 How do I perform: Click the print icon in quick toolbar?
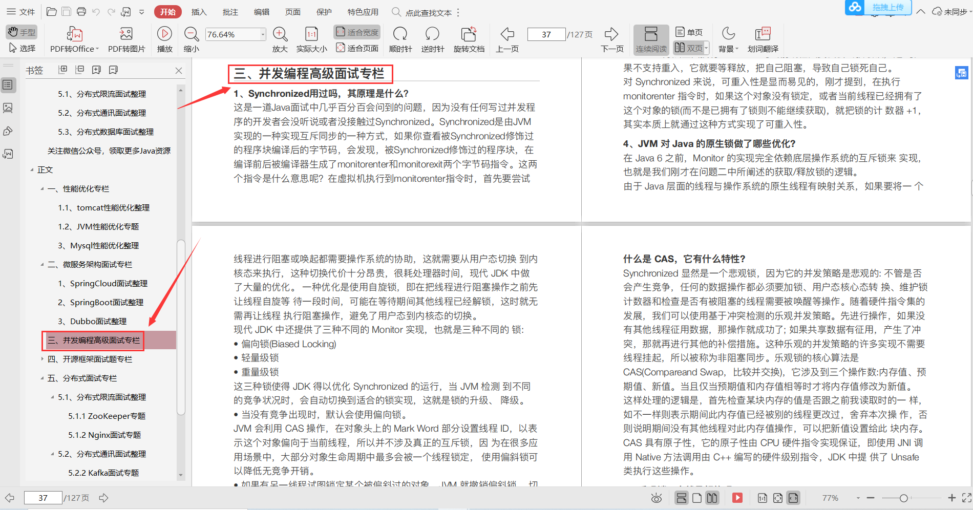(81, 11)
